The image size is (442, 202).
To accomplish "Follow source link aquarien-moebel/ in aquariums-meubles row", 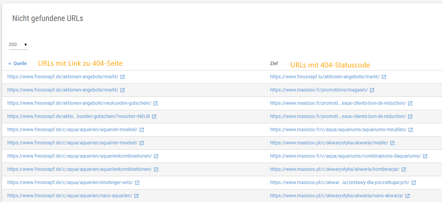I will tap(72, 129).
